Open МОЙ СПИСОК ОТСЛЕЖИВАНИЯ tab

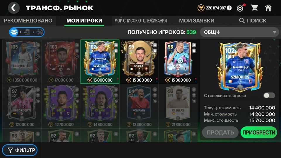coord(140,20)
